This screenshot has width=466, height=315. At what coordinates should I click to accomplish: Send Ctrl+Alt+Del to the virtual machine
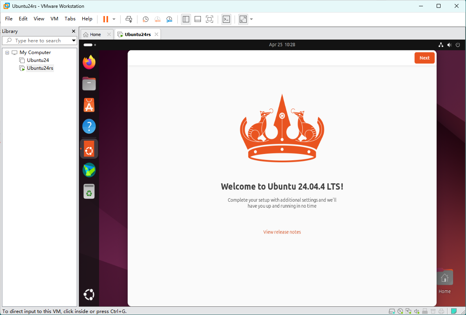click(x=129, y=19)
